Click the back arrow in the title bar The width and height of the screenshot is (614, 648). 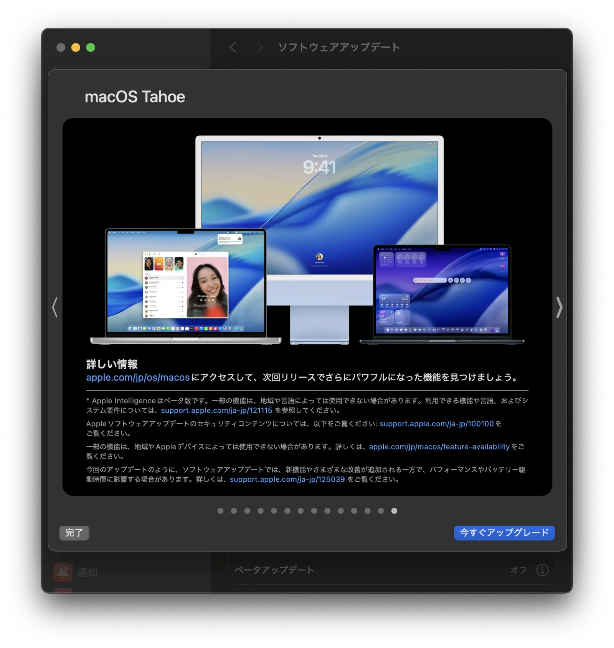pos(233,47)
